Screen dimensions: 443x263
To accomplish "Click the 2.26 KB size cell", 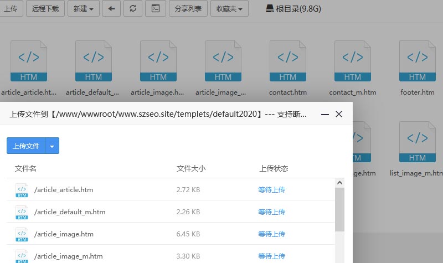I will point(188,212).
